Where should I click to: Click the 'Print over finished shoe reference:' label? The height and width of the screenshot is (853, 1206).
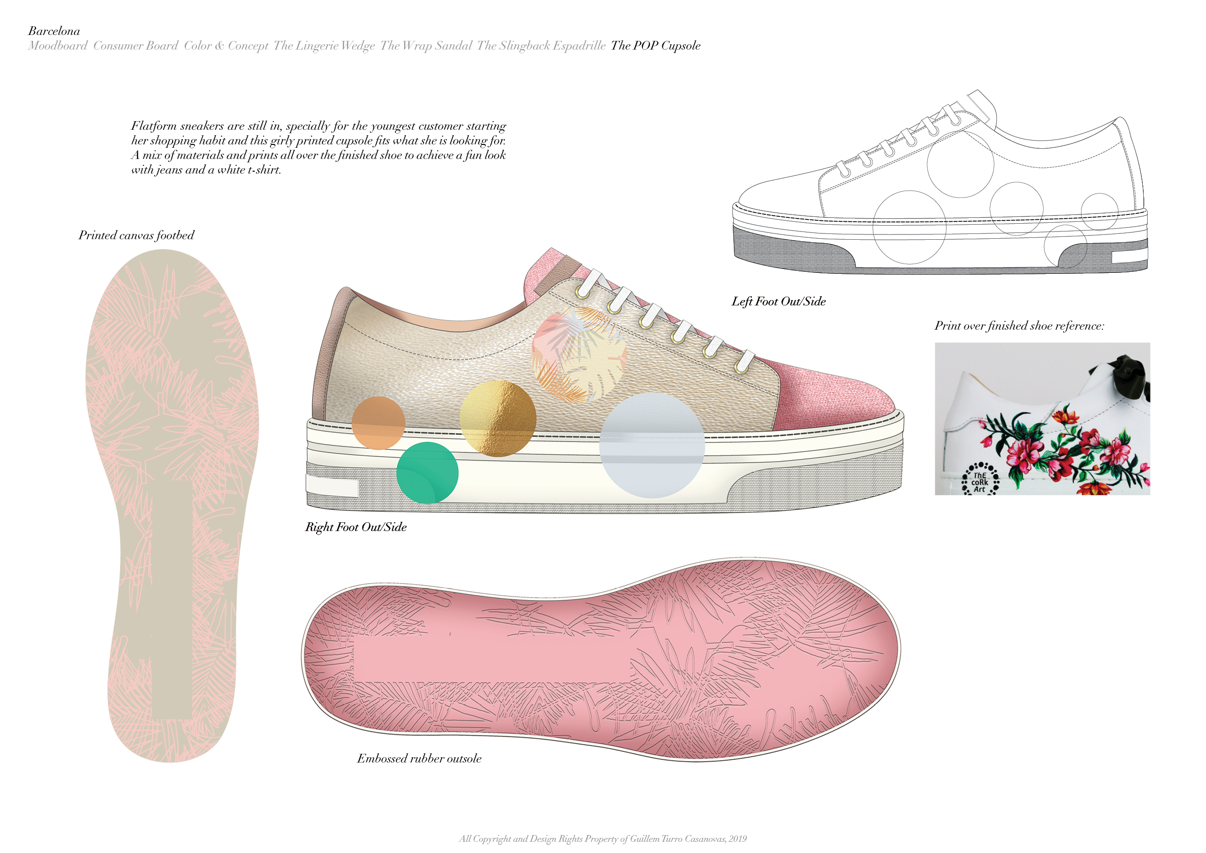(x=1019, y=326)
